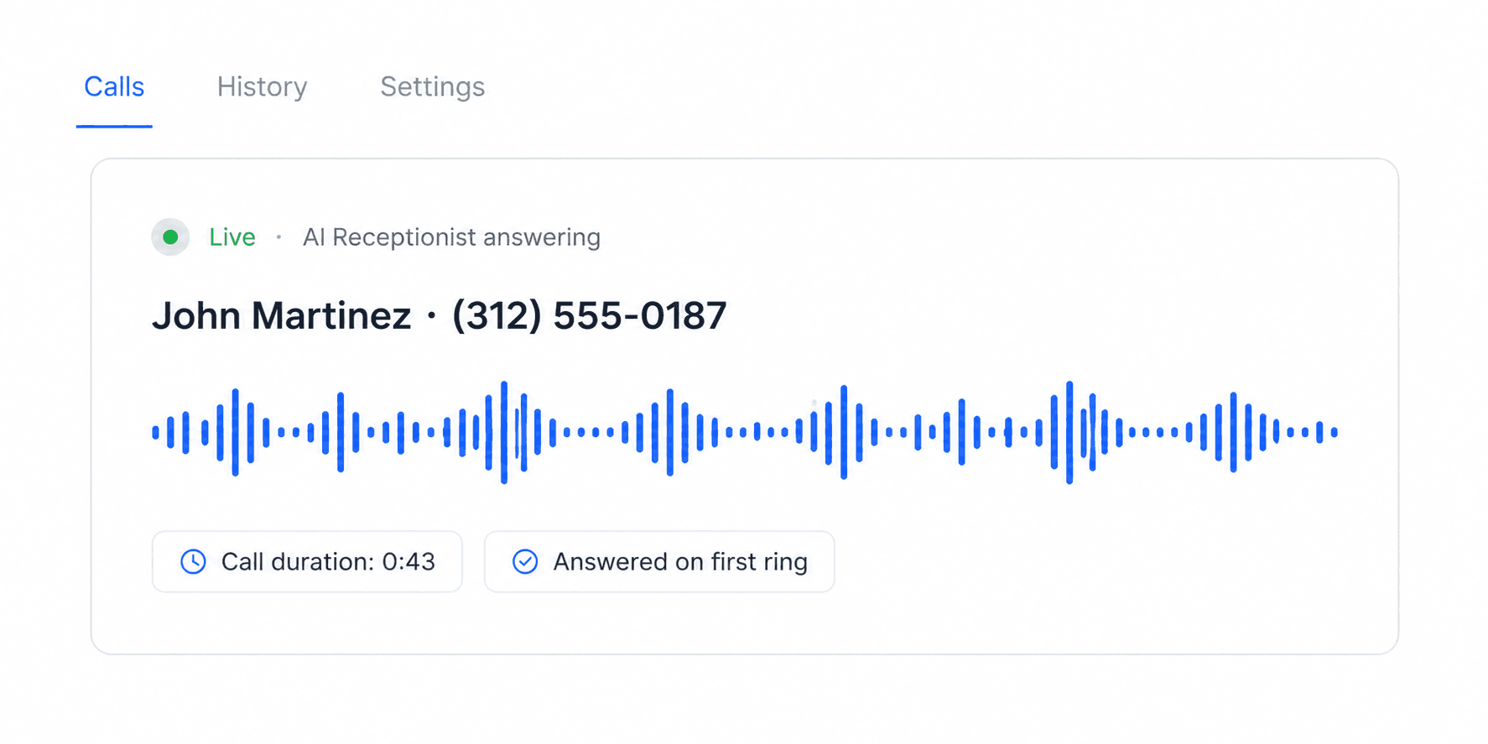
Task: Click the checkmark circle icon
Action: click(525, 562)
